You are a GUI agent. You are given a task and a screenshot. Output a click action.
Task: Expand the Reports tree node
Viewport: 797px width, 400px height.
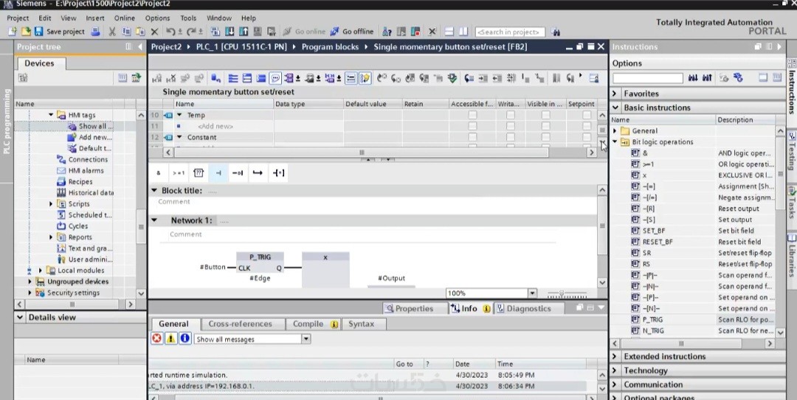(51, 237)
